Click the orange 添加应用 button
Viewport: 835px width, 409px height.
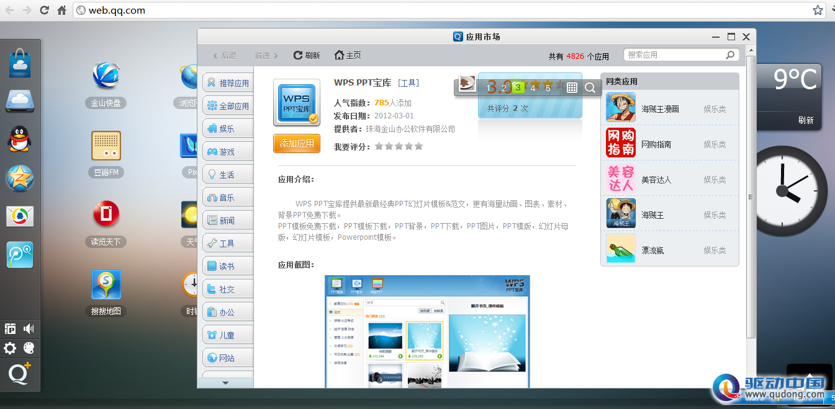(x=297, y=143)
